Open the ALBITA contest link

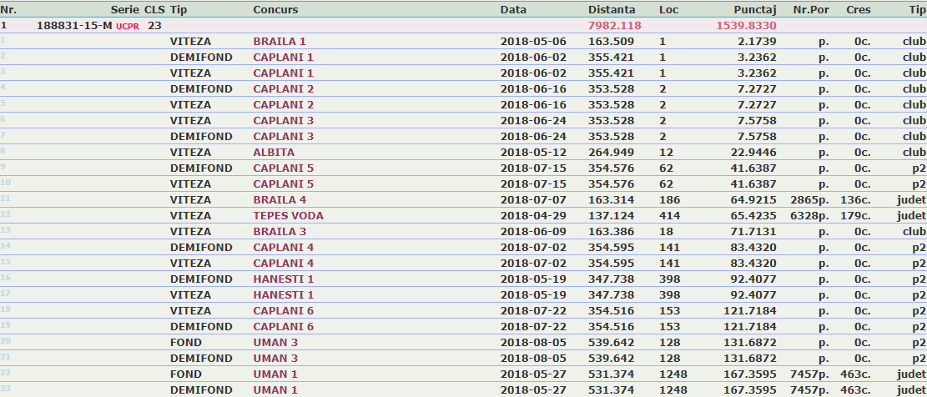tap(274, 153)
